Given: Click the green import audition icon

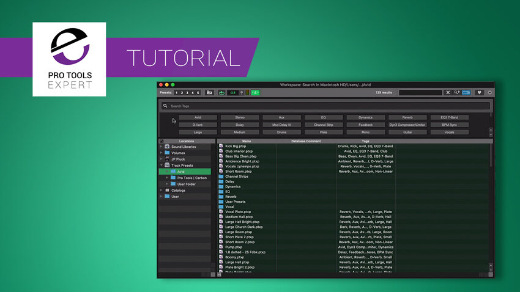Looking at the screenshot, I should click(221, 93).
